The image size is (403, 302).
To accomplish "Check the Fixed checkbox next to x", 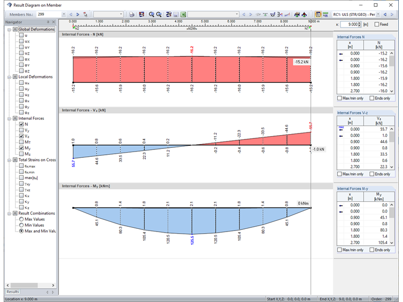I will 377,24.
